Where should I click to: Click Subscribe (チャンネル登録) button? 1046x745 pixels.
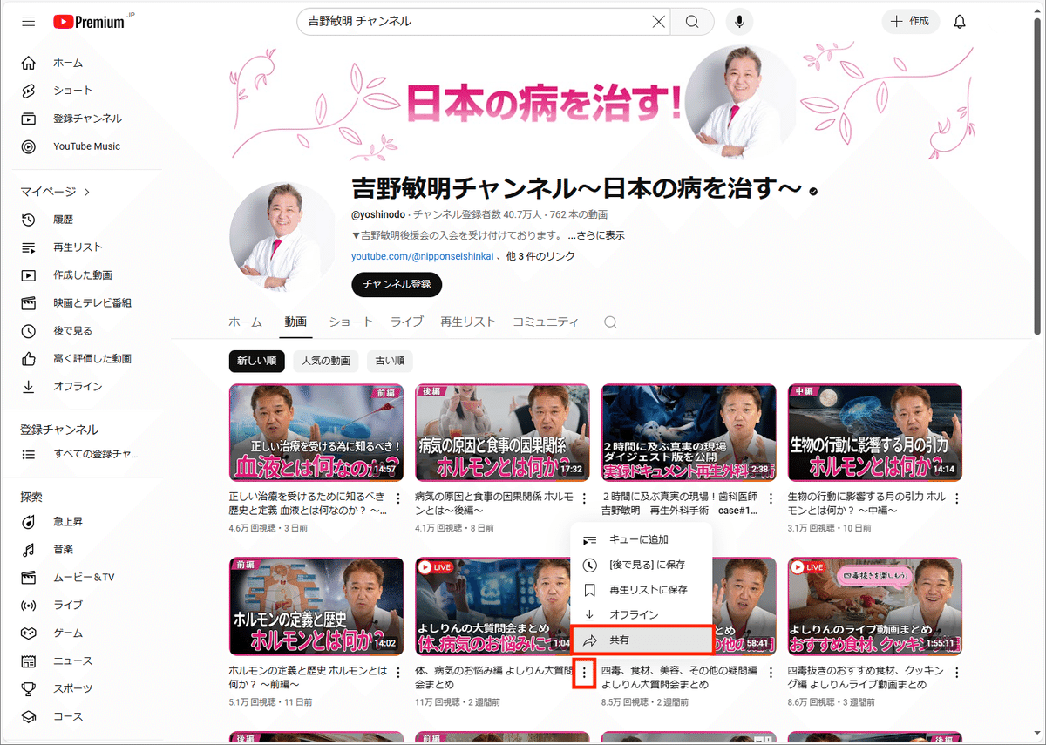[x=397, y=284]
